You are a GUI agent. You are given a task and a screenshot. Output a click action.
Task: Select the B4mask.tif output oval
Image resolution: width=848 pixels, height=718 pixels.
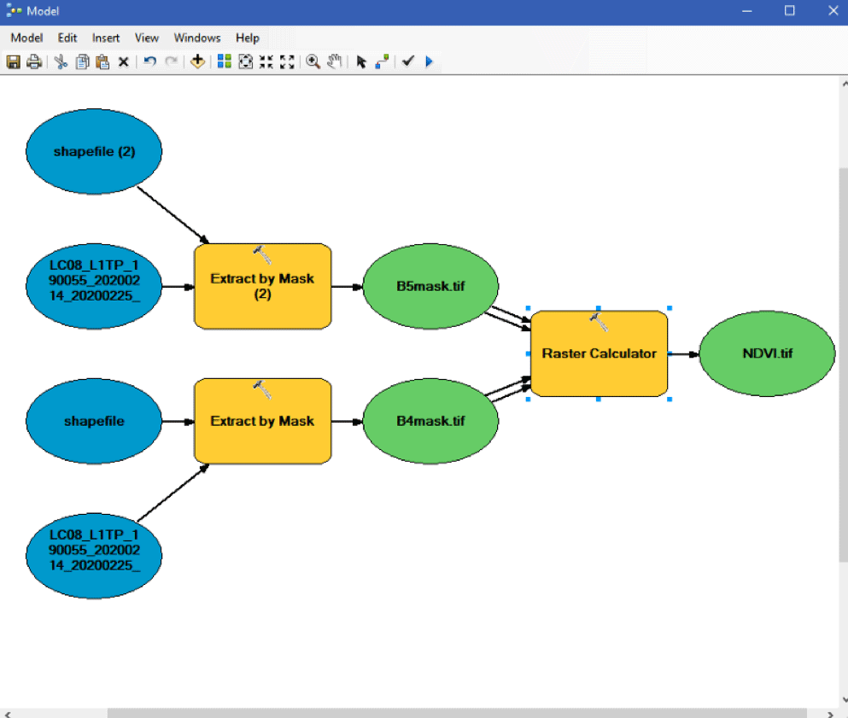(430, 421)
